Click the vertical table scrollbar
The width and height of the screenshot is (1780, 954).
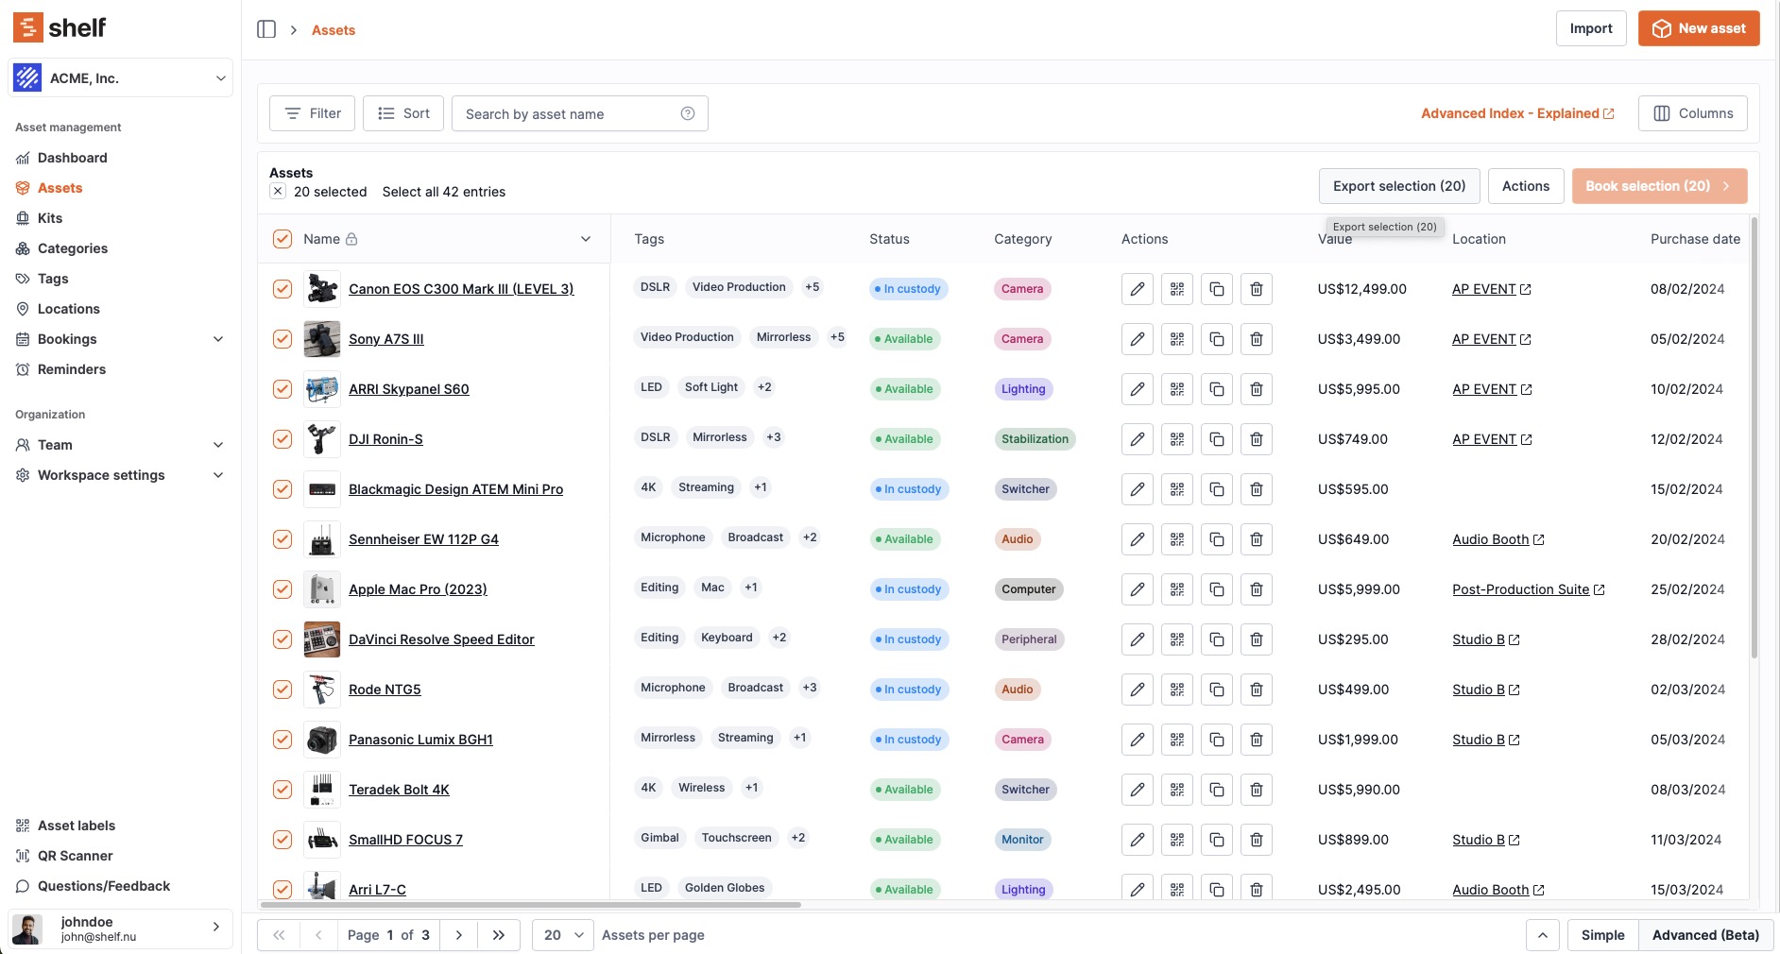pyautogui.click(x=1754, y=437)
